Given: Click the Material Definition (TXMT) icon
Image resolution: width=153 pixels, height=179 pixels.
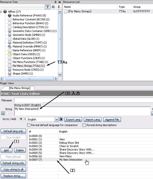Looking at the screenshot, I should click(x=10, y=43).
